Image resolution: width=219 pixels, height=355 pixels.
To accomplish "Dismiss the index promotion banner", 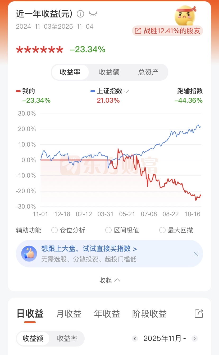I will [195, 254].
